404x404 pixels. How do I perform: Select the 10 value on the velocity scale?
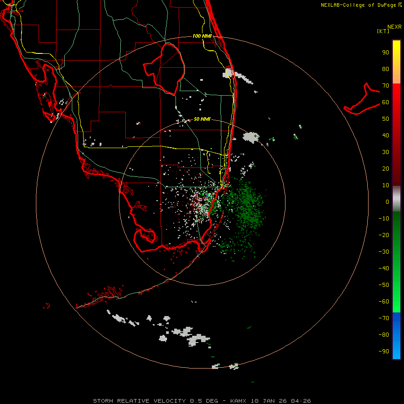(386, 185)
